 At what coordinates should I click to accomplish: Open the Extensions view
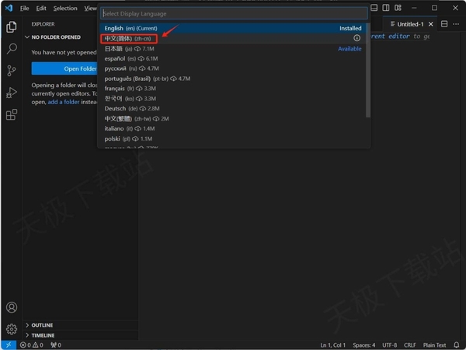click(x=12, y=115)
